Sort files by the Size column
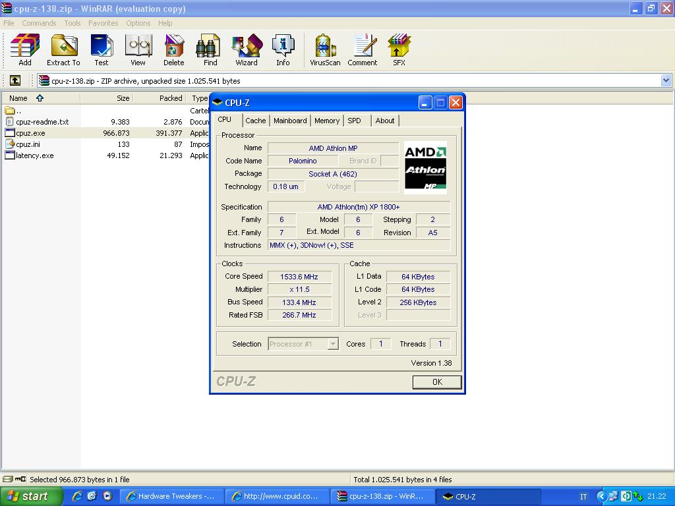675x506 pixels. 107,98
